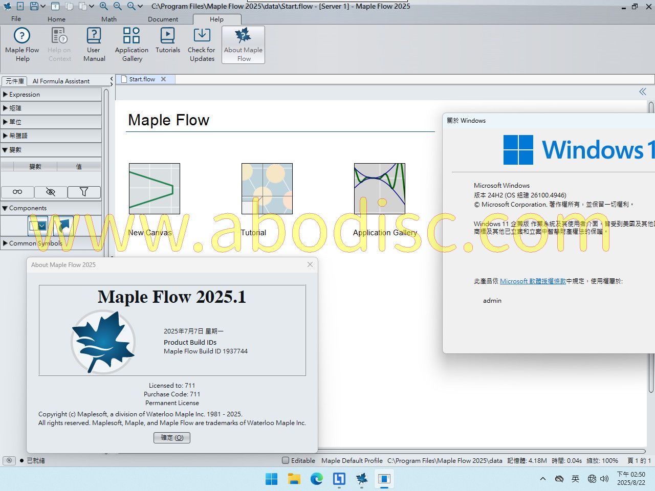The height and width of the screenshot is (491, 655).
Task: Click the export/open icon in quick toolbar
Action: 55,6
